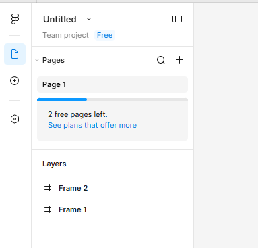Click the 2 free pages left text
The height and width of the screenshot is (248, 258).
click(x=77, y=114)
